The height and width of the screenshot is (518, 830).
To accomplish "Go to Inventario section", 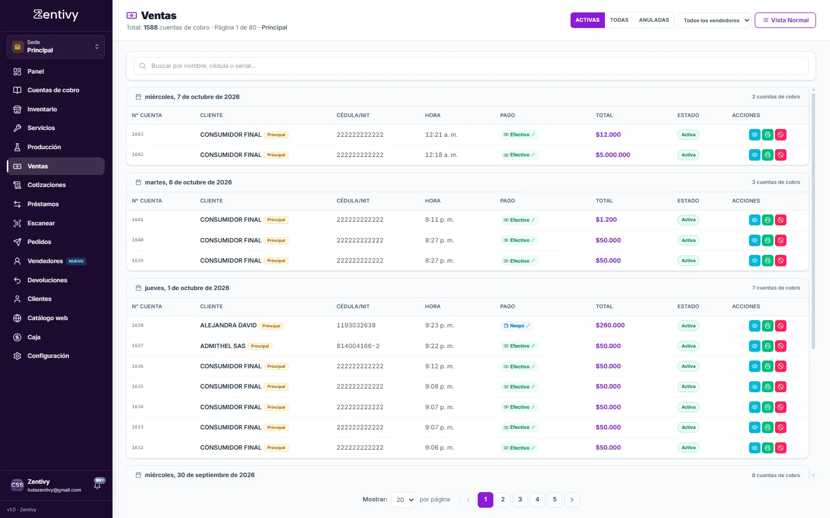I will tap(56, 109).
